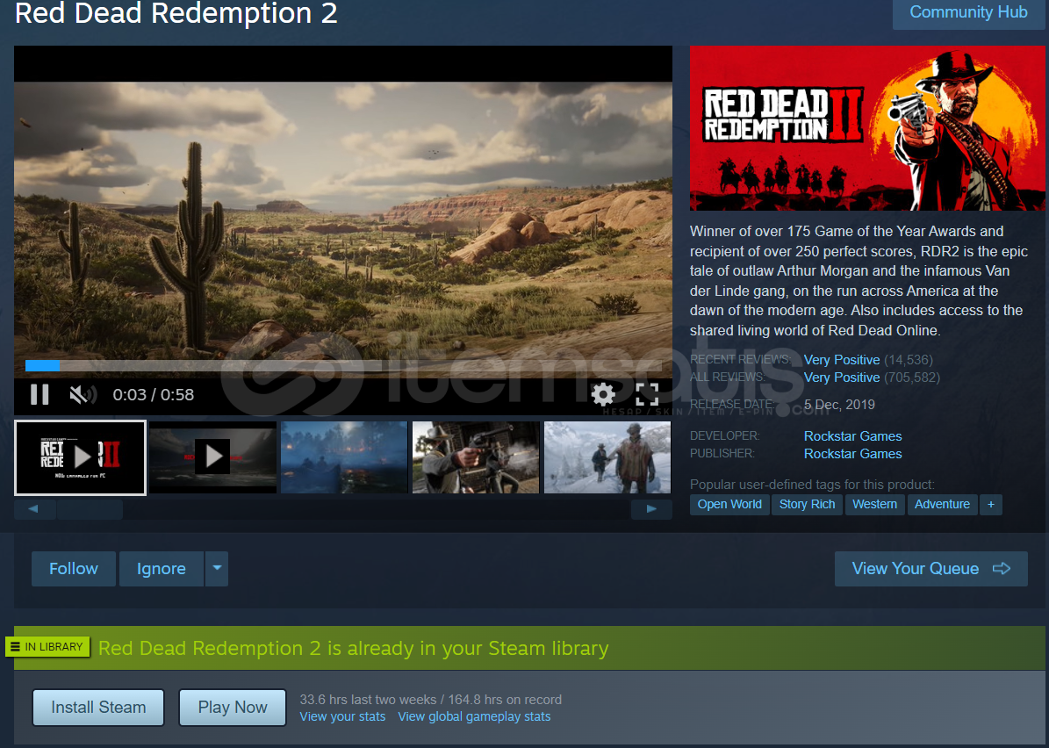Seek along the video progress bar
The height and width of the screenshot is (748, 1049).
(x=343, y=365)
